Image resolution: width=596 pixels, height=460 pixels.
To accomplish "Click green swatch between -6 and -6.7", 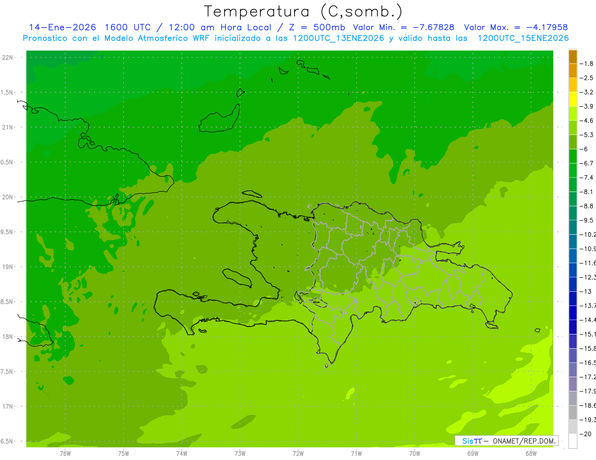I will (573, 156).
